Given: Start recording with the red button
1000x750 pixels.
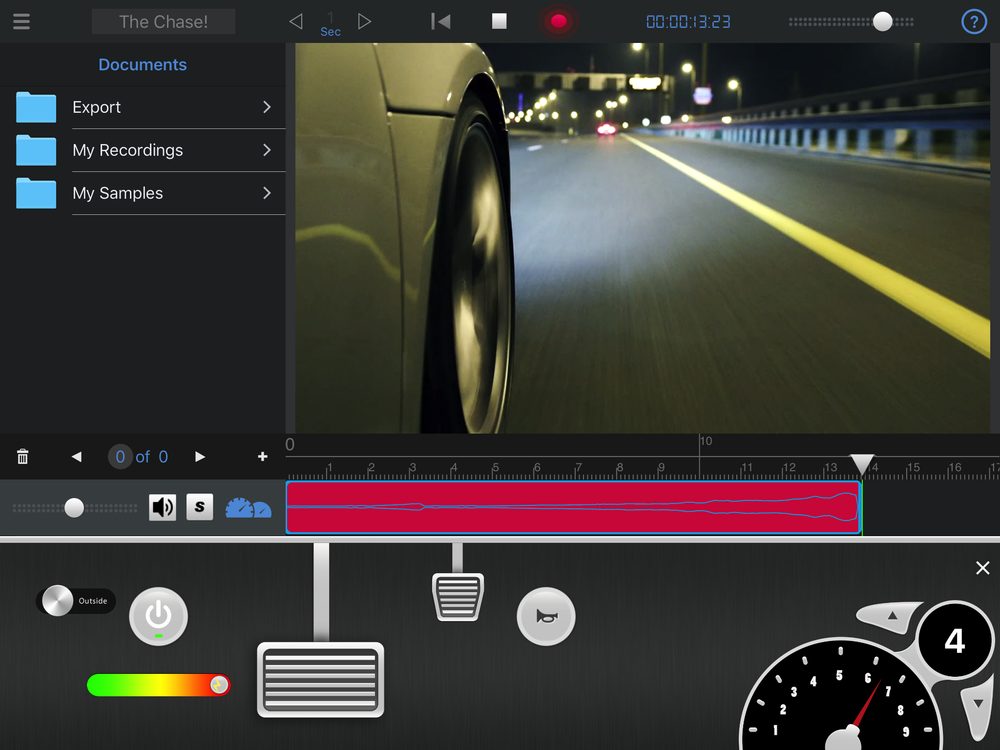Looking at the screenshot, I should (x=559, y=21).
